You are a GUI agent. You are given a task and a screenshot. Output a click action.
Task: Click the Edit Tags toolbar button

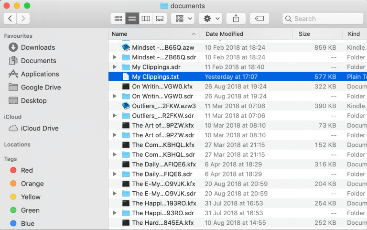[x=259, y=19]
